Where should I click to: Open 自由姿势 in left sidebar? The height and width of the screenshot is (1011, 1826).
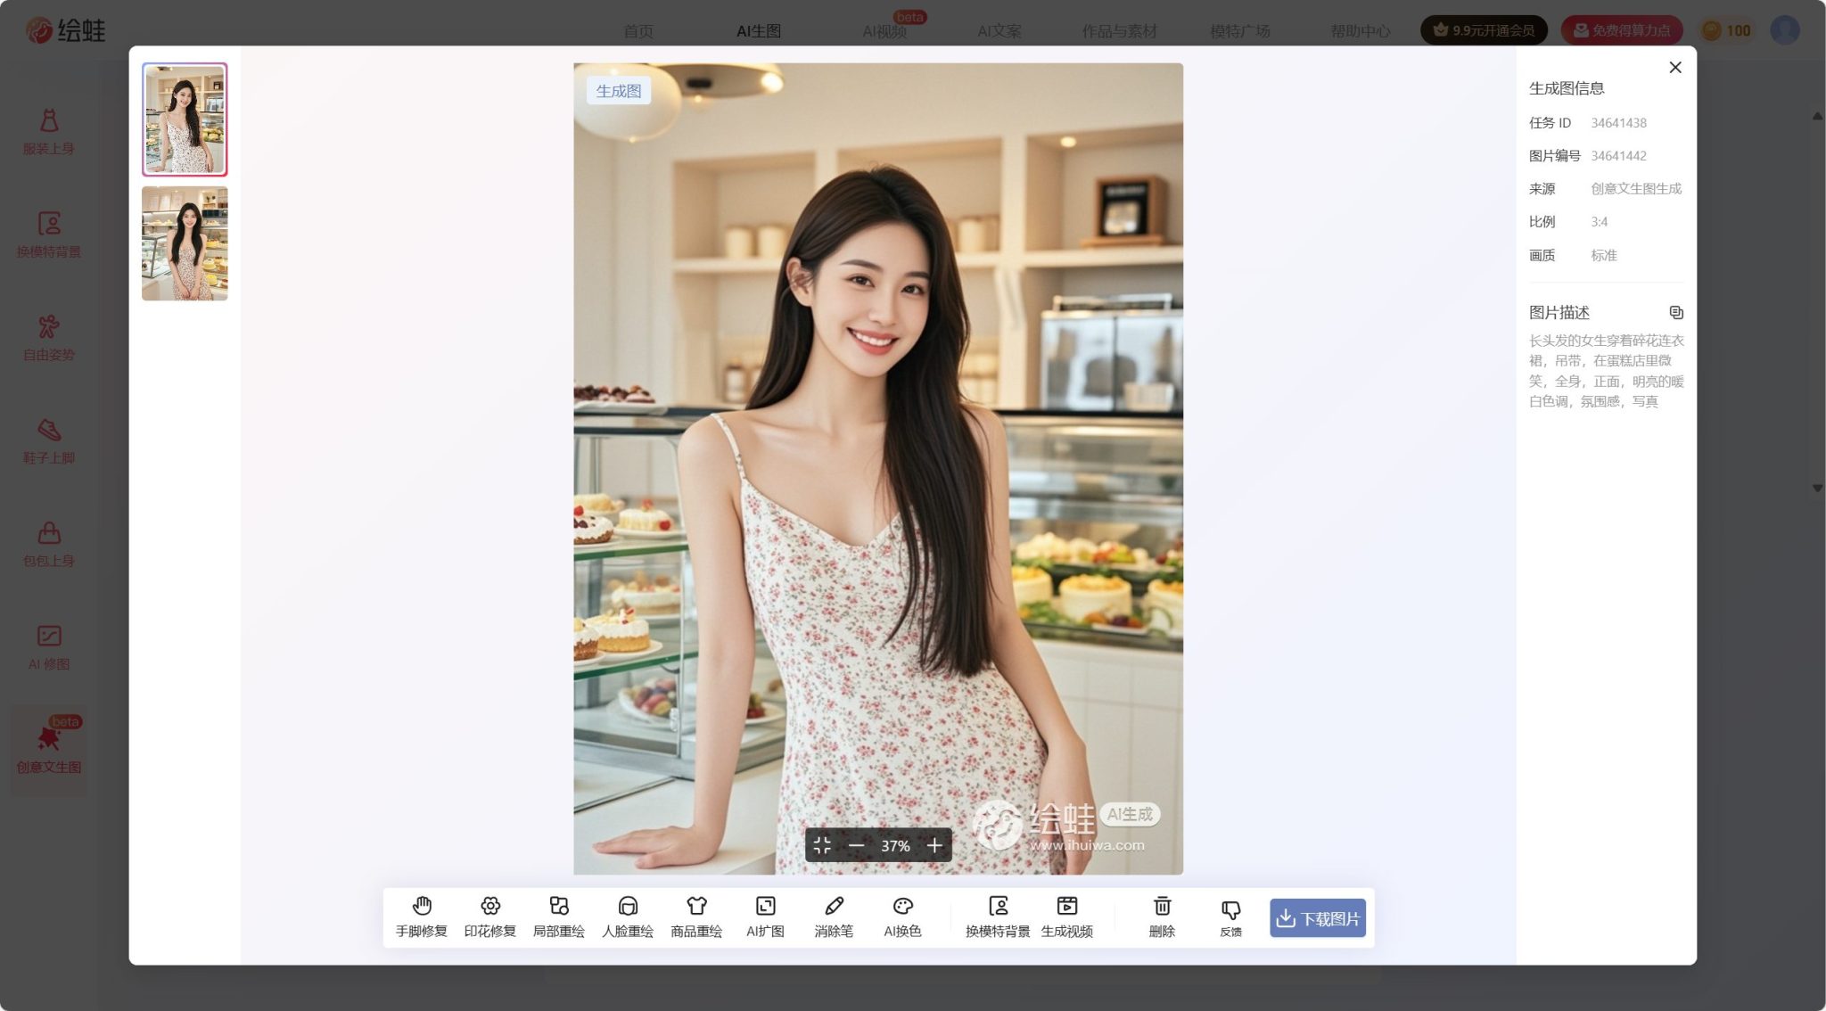click(49, 338)
